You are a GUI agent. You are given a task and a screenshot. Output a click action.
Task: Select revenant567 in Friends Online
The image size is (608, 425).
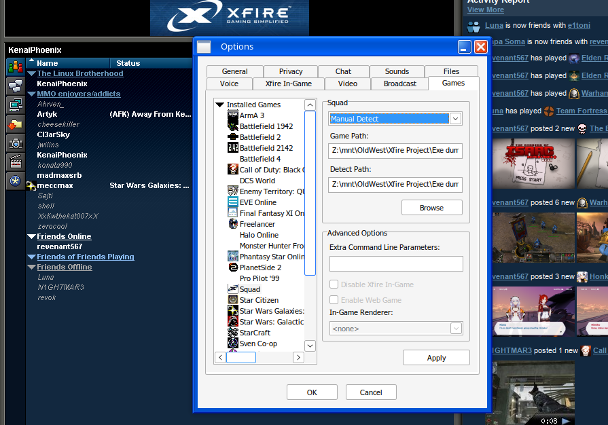pyautogui.click(x=60, y=247)
